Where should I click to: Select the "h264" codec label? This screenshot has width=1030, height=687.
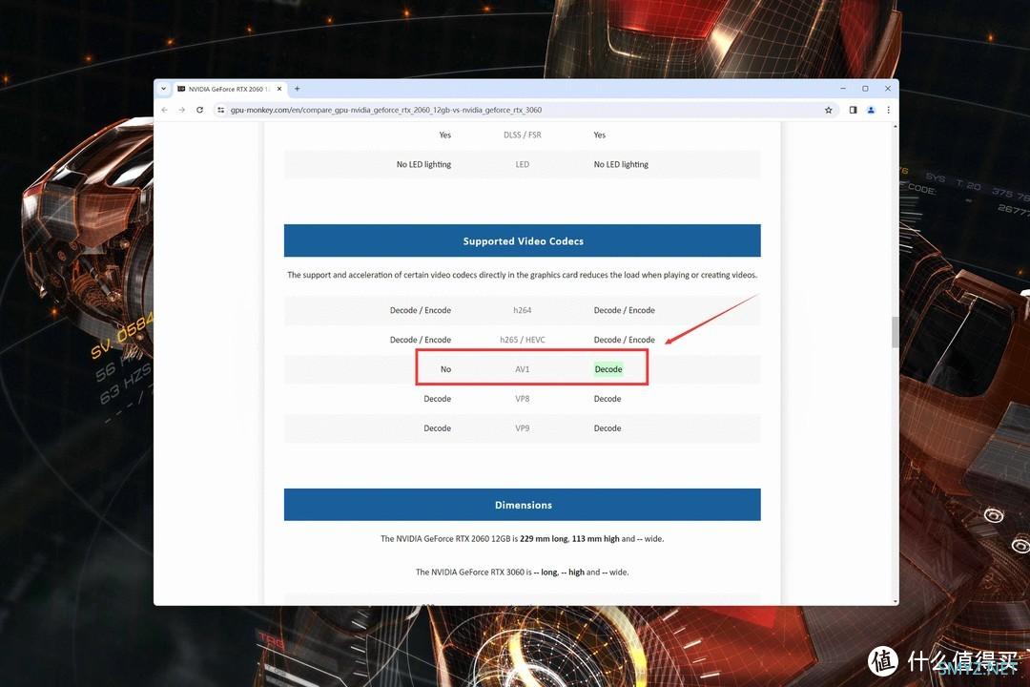tap(523, 310)
